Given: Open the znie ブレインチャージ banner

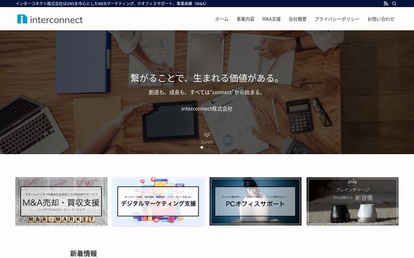Looking at the screenshot, I should click(x=353, y=201).
